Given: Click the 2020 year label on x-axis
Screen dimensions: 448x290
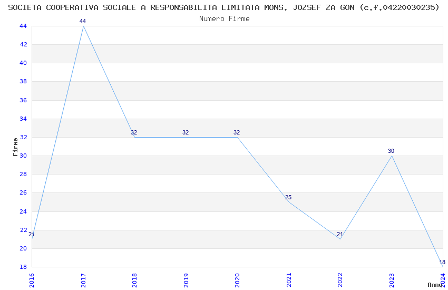Looking at the screenshot, I should tap(237, 280).
